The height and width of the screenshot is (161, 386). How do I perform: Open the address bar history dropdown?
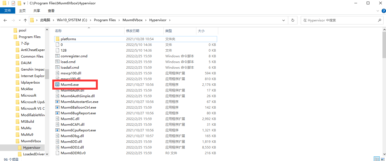(x=284, y=20)
